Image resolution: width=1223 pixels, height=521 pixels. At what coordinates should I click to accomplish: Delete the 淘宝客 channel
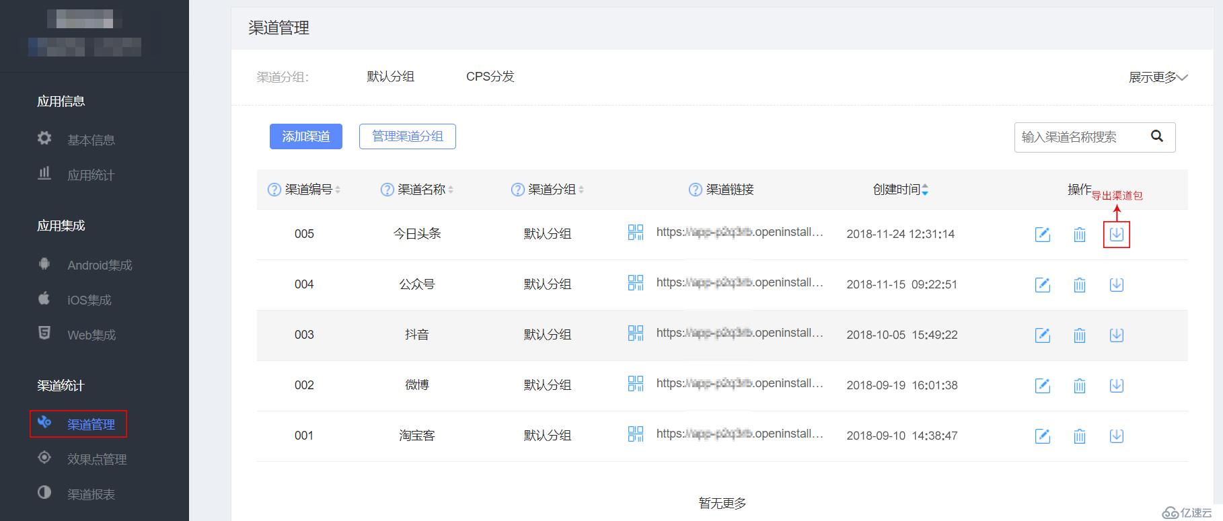pyautogui.click(x=1079, y=436)
